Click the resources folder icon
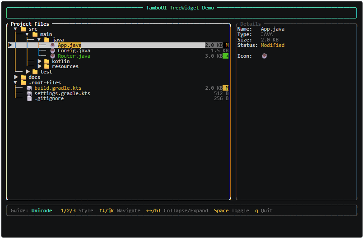The height and width of the screenshot is (238, 363). tap(47, 66)
